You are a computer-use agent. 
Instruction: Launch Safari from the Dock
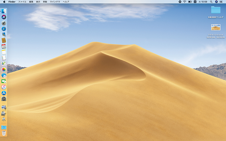pyautogui.click(x=4, y=29)
